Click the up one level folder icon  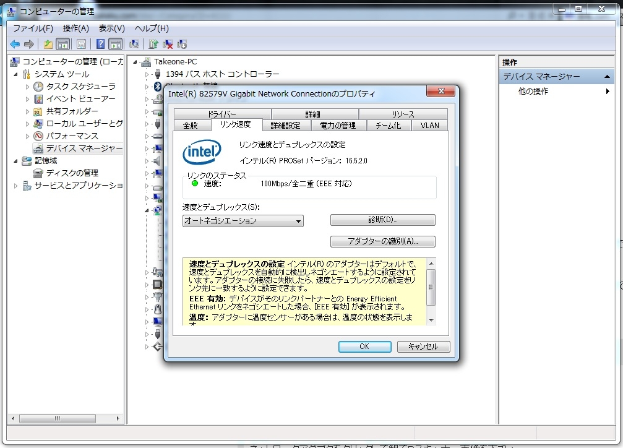48,44
